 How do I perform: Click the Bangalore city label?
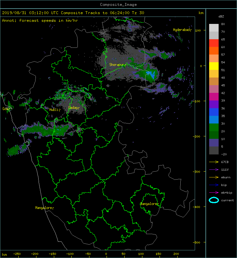pos(149,204)
